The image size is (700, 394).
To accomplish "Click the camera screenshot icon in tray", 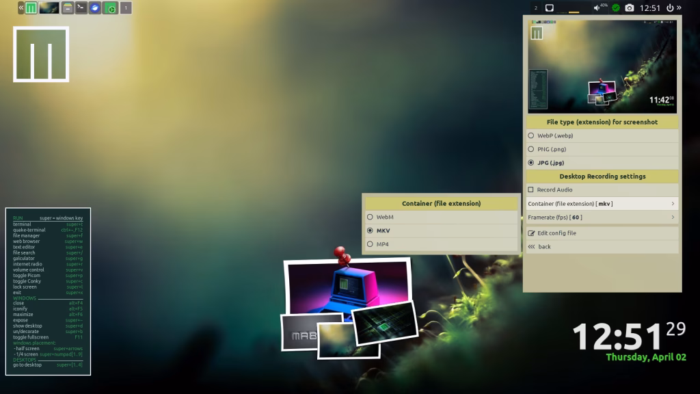I will pos(630,8).
